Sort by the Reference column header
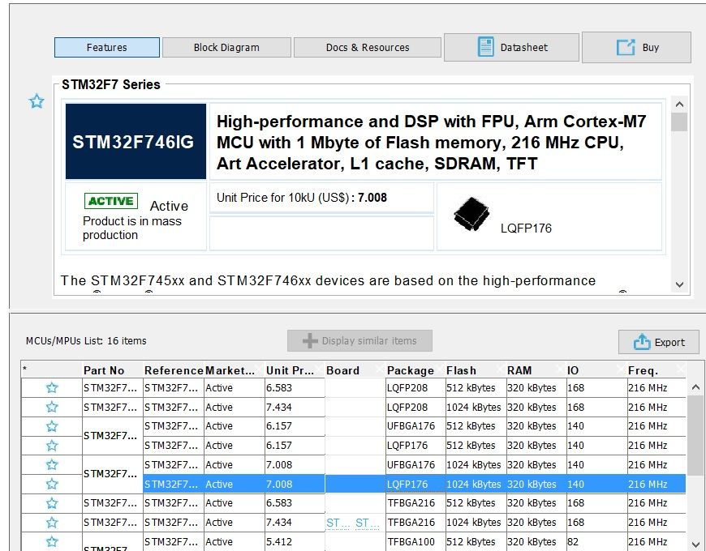The image size is (706, 551). click(174, 370)
